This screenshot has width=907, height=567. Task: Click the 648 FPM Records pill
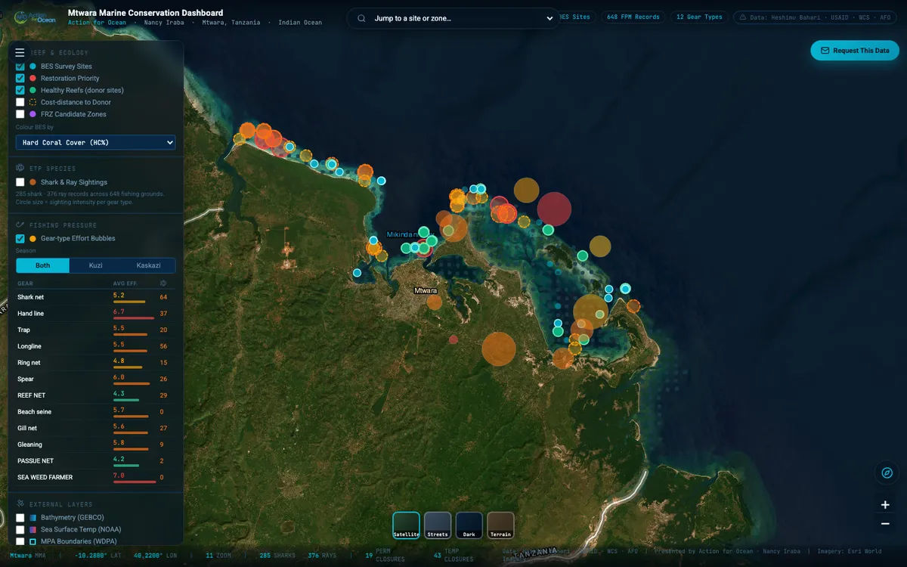click(x=633, y=17)
